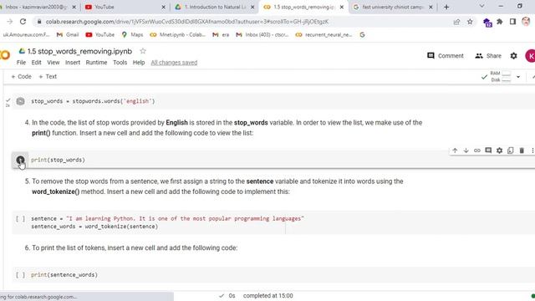The image size is (535, 301).
Task: Open the Chrome profile avatar
Action: tap(526, 22)
